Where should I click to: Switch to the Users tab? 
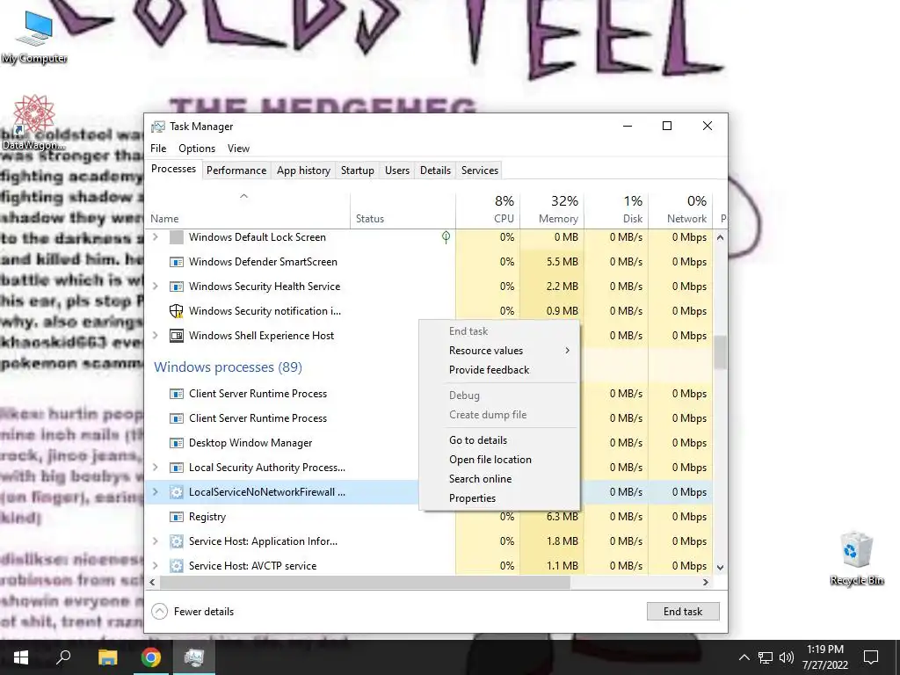[397, 171]
